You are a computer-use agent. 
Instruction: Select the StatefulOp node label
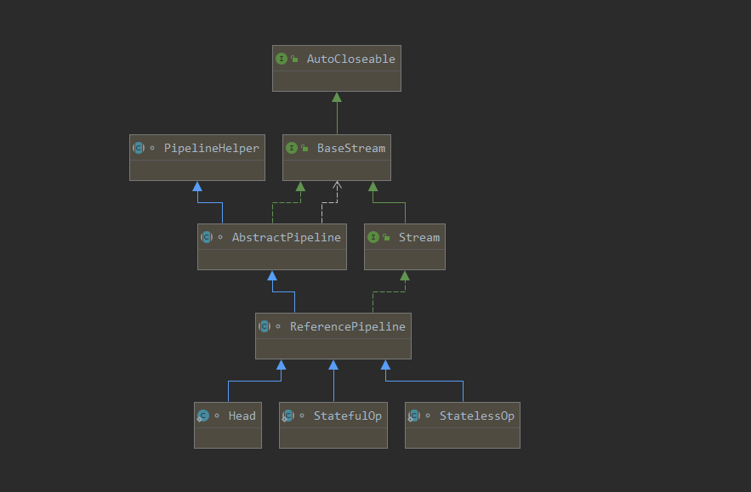348,416
